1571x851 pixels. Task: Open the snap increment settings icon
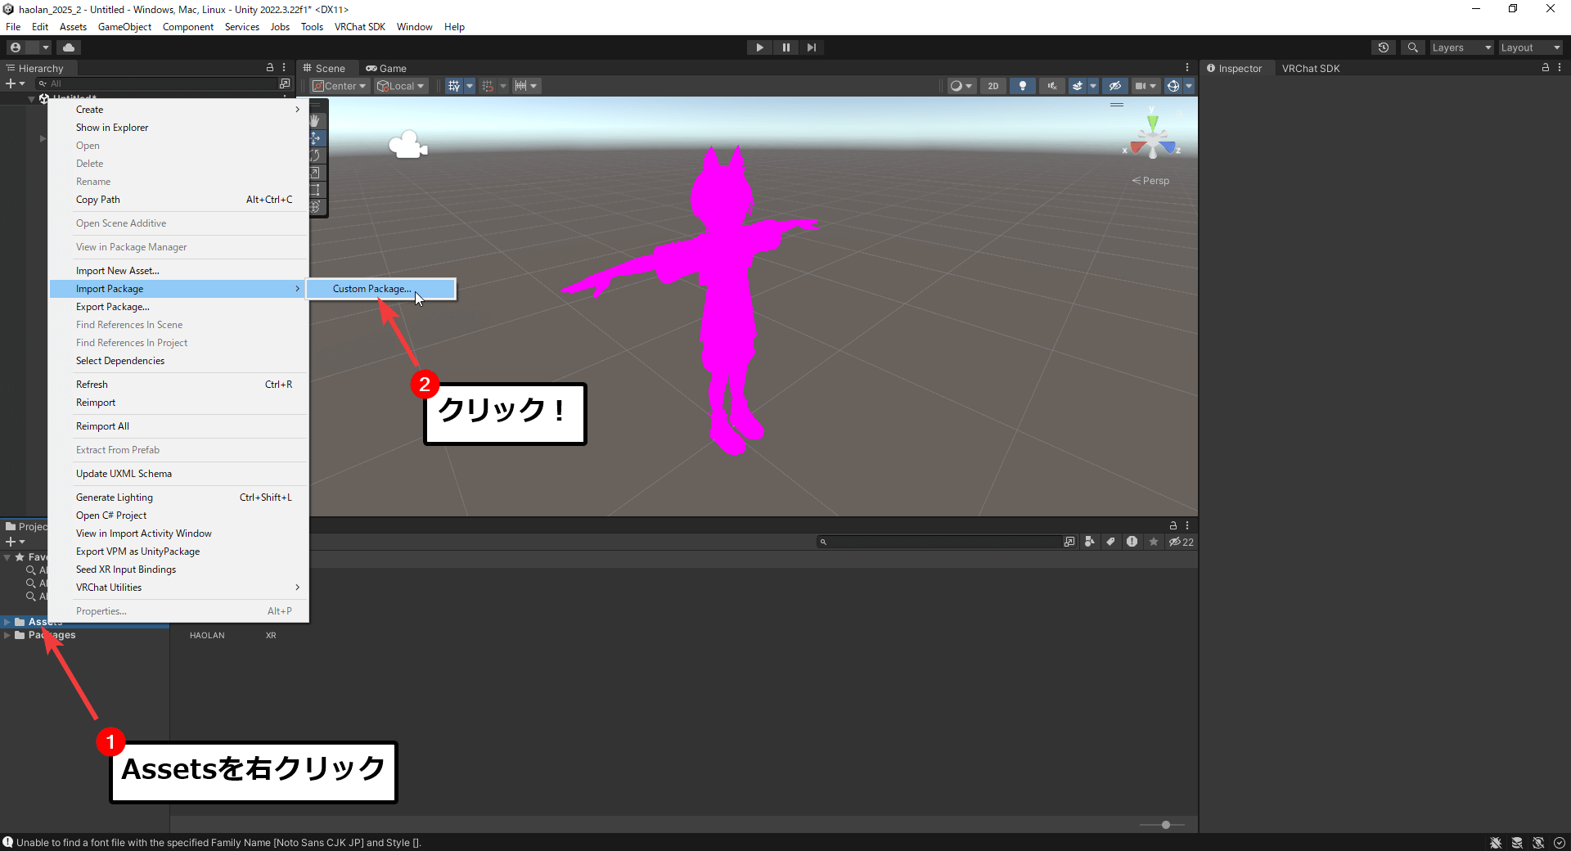(525, 86)
